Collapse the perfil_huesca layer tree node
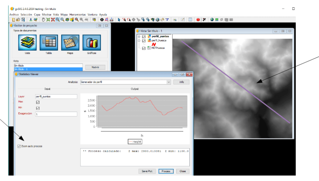319x181 pixels. pos(139,41)
